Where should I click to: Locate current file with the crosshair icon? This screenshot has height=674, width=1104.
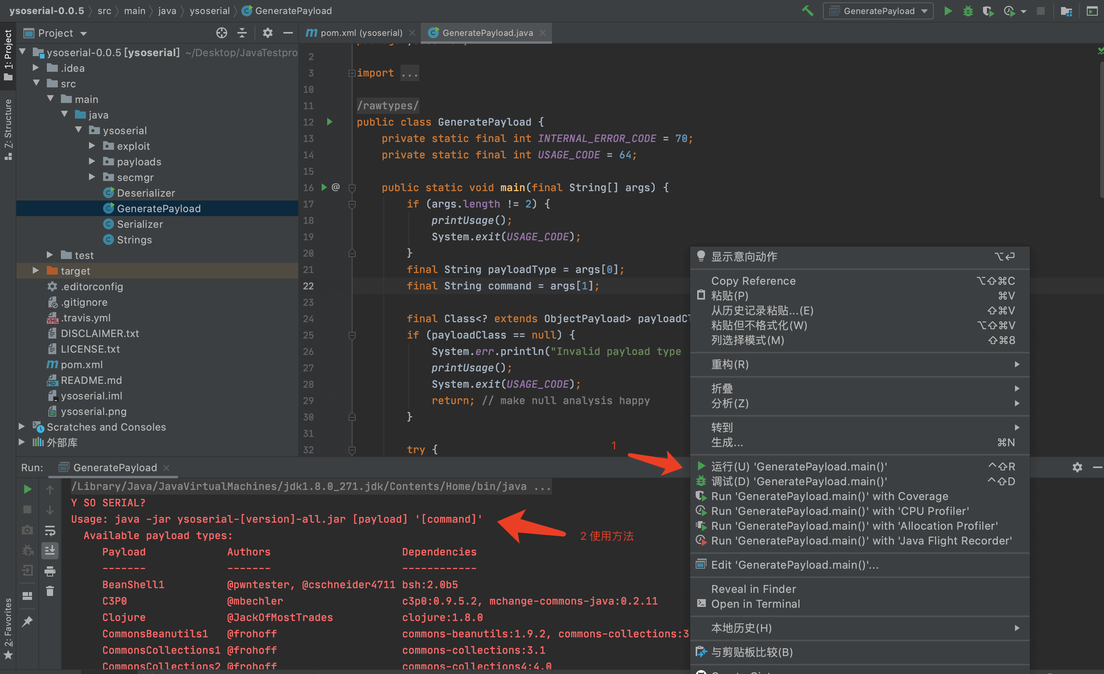click(x=221, y=33)
